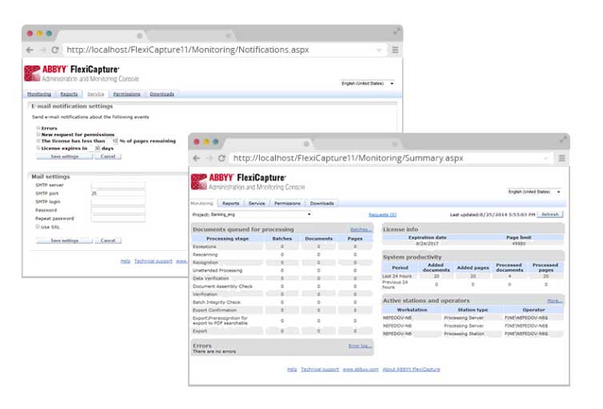Click the Last 24 hours period row
Image resolution: width=603 pixels, height=409 pixels.
coord(473,276)
